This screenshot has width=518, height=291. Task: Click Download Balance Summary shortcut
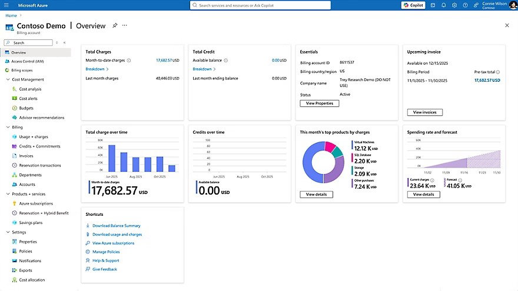(117, 226)
